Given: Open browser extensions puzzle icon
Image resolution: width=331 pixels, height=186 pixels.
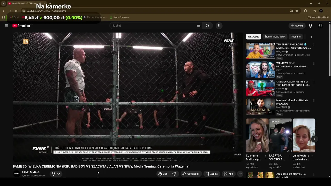Looking at the screenshot, I should click(x=305, y=11).
